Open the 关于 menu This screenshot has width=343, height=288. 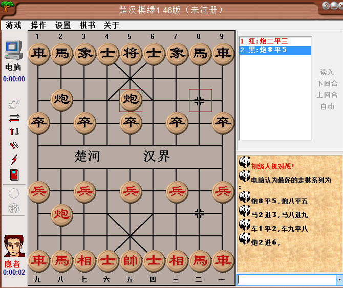(x=111, y=25)
